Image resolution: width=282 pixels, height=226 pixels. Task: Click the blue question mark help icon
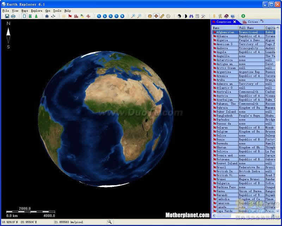(x=233, y=16)
